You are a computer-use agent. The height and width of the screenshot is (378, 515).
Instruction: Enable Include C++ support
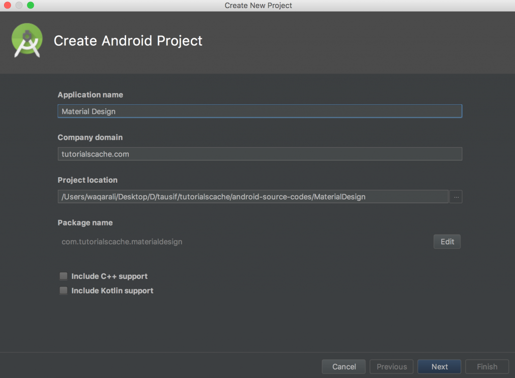(x=63, y=276)
